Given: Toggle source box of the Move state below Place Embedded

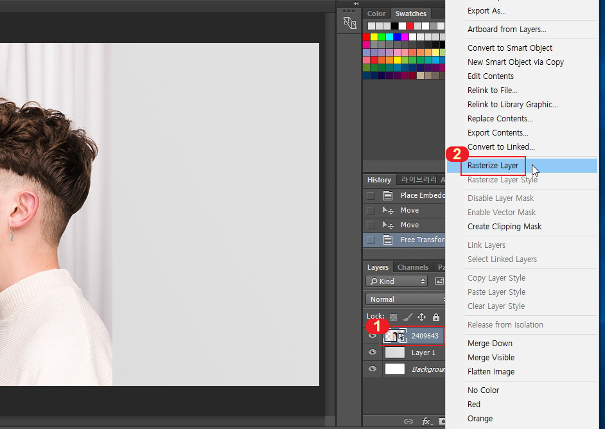Looking at the screenshot, I should tap(371, 210).
